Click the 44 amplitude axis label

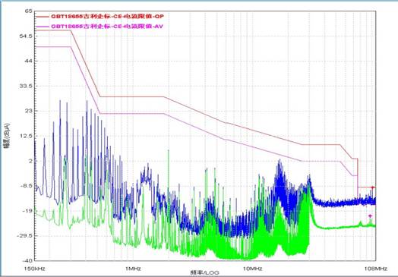pos(29,61)
